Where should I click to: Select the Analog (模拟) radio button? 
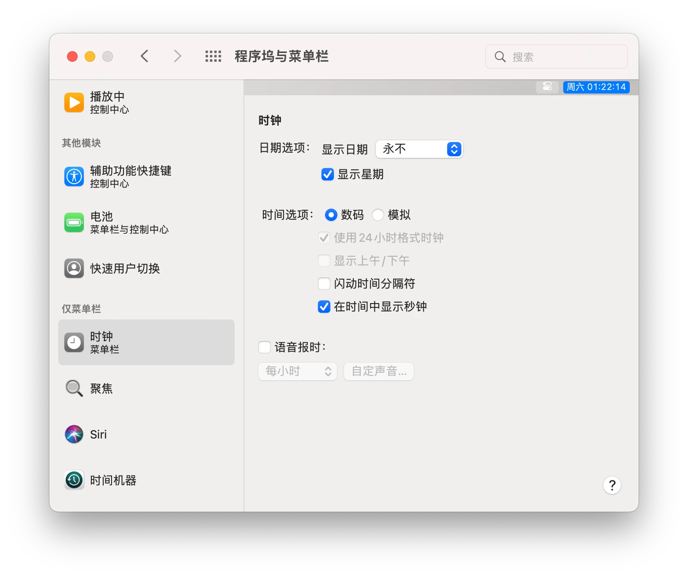point(378,215)
